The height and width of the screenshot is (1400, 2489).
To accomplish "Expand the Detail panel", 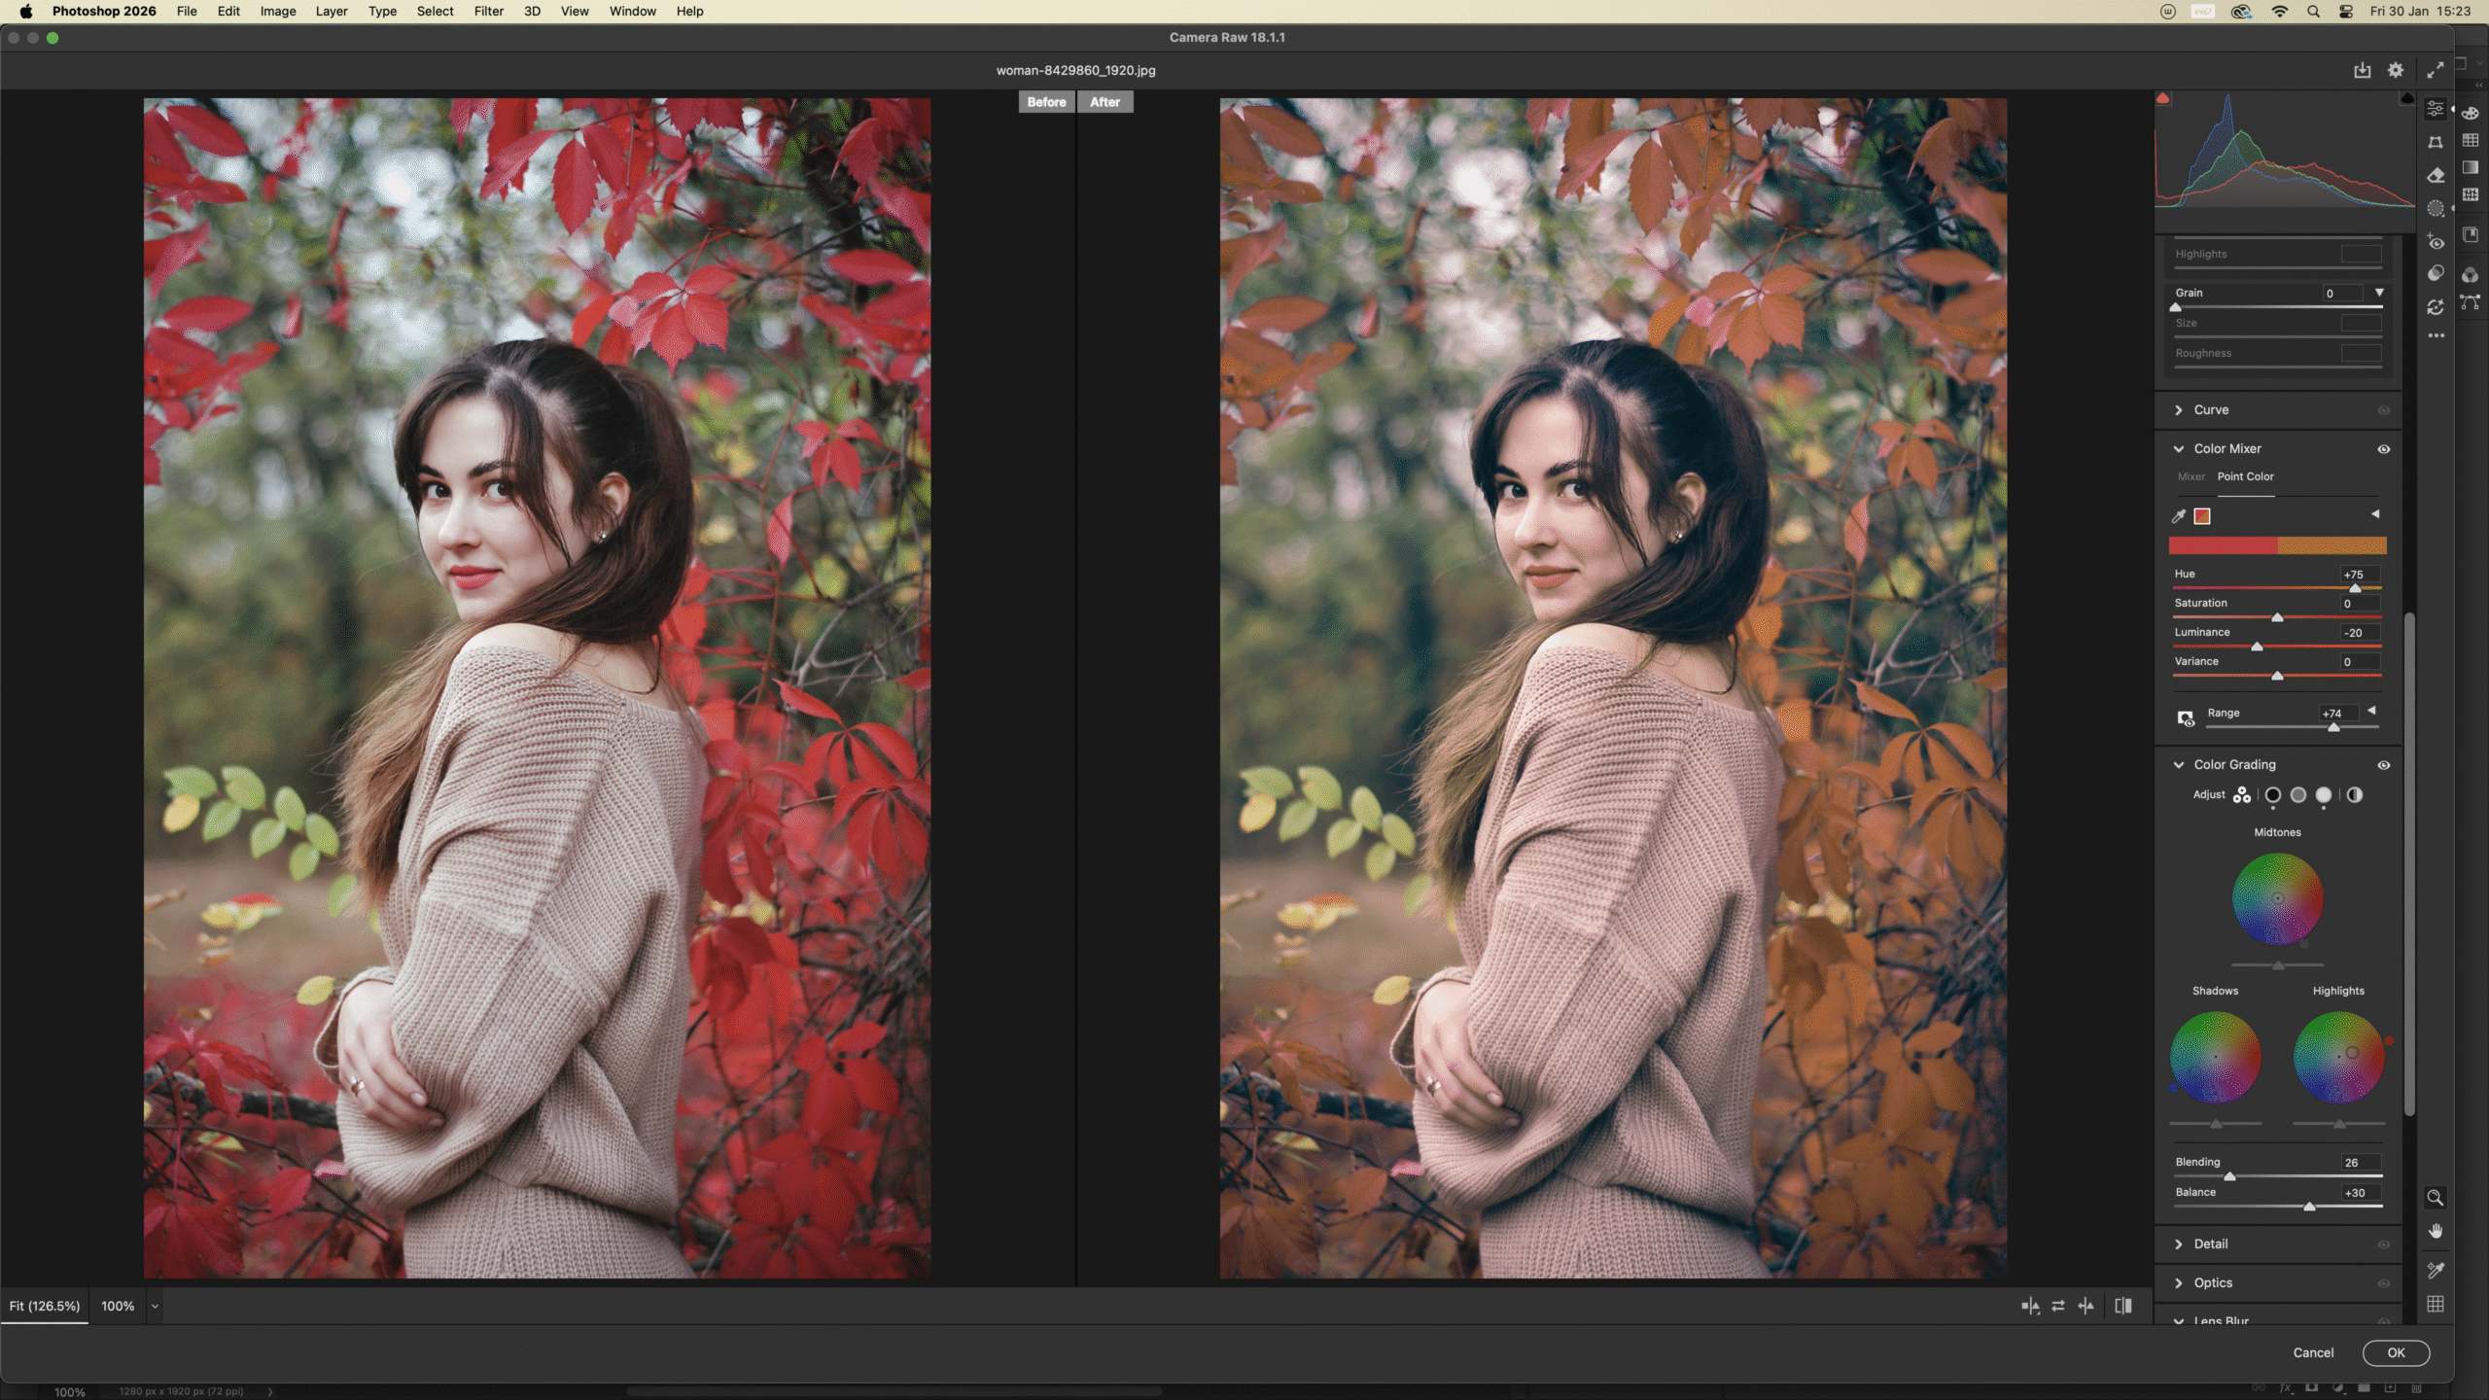I will pos(2179,1244).
